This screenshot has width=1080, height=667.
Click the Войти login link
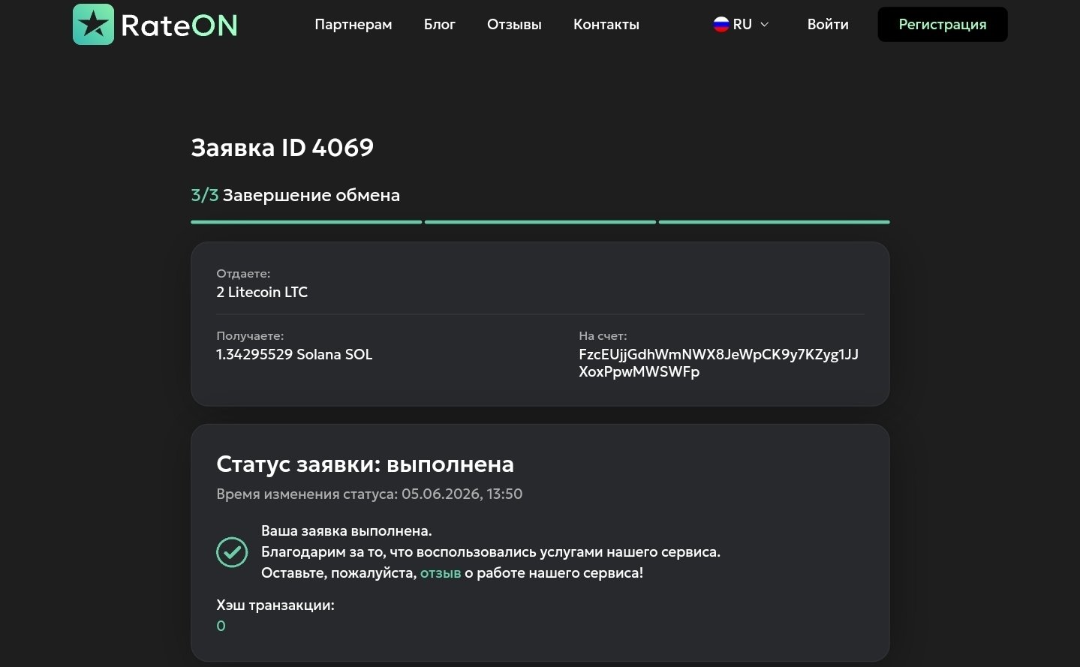pos(828,24)
